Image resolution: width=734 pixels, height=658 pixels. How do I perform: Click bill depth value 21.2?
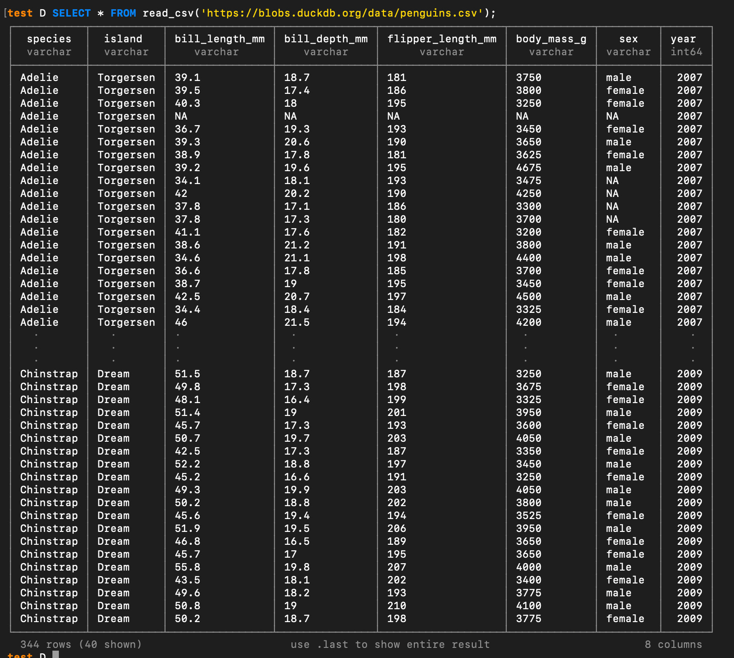click(x=297, y=245)
